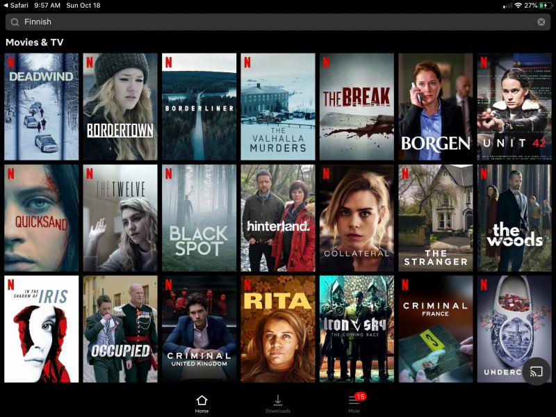The image size is (556, 417).
Task: Open the Deadwind poster
Action: pyautogui.click(x=42, y=107)
